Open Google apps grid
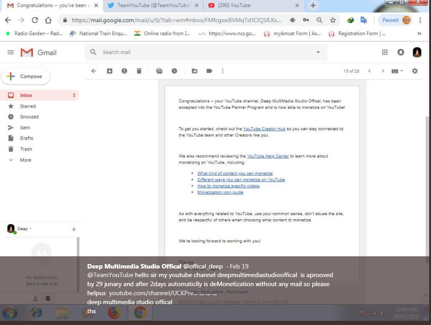 coord(385,52)
